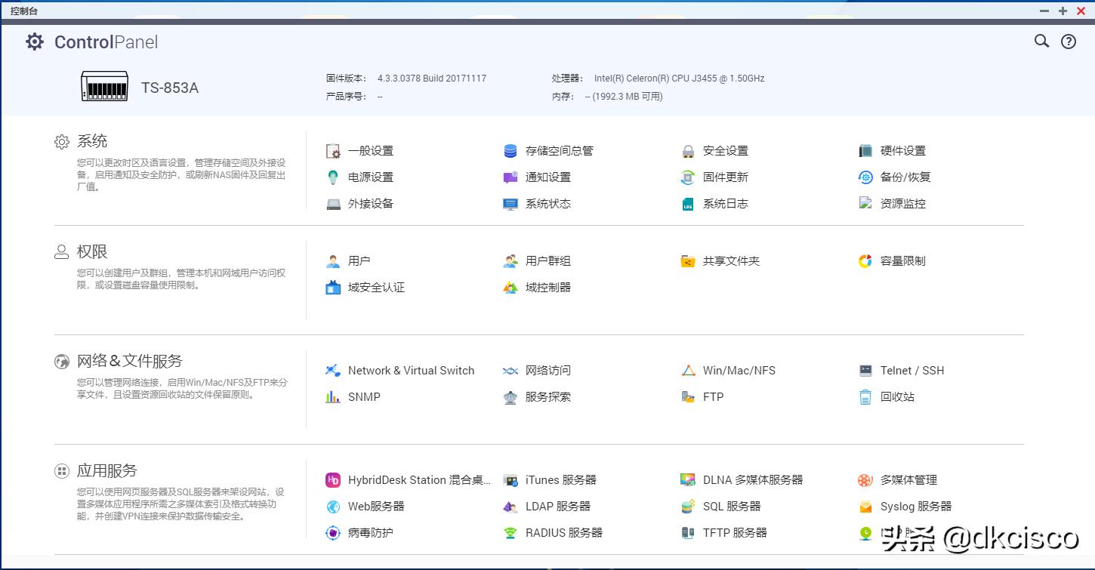点击左侧"应用服务"分类标题
1095x570 pixels.
click(106, 470)
